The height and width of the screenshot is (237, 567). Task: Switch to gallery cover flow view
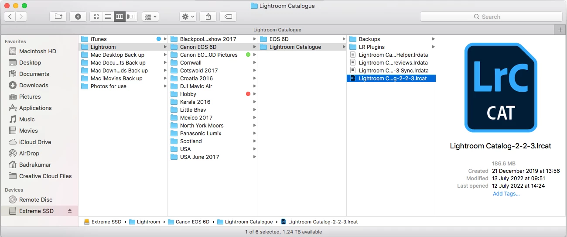pos(131,17)
